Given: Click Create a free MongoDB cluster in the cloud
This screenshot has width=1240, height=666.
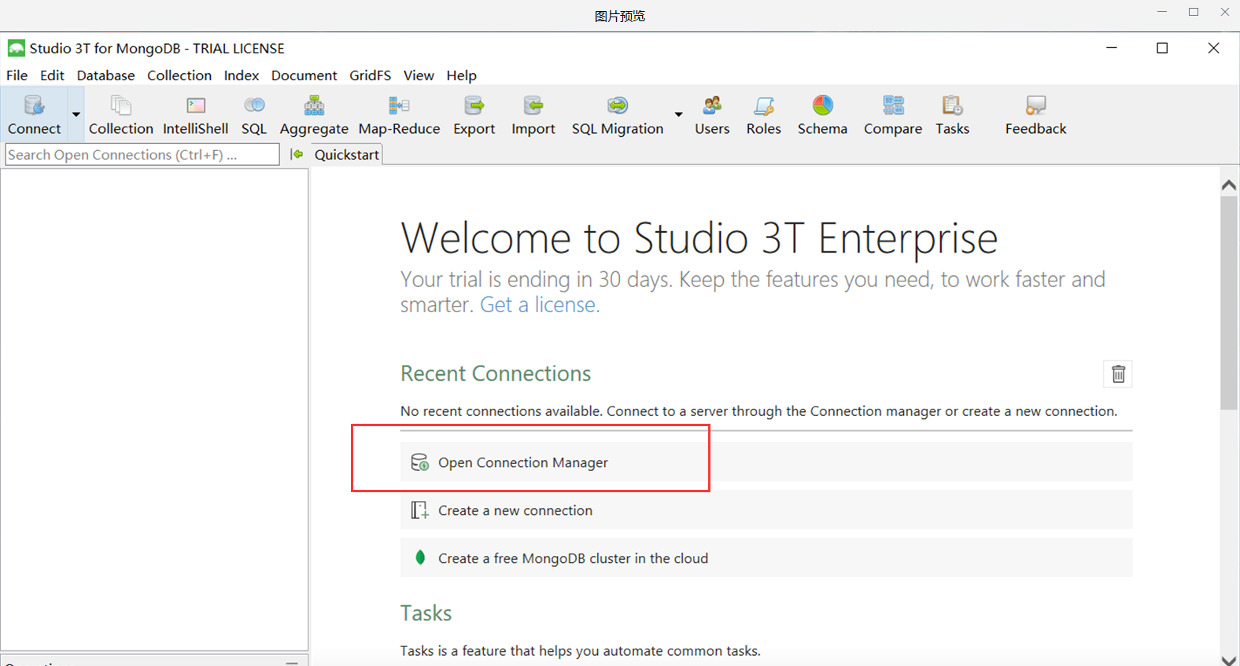Looking at the screenshot, I should (766, 558).
